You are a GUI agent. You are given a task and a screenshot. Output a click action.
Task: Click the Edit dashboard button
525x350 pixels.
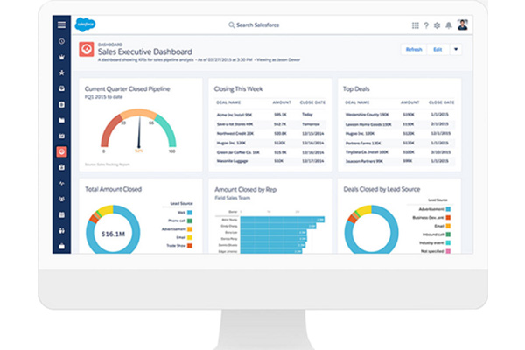(x=437, y=50)
